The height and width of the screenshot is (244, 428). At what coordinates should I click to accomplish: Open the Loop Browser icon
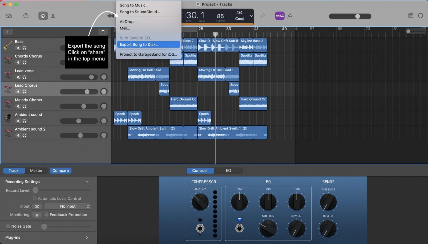[420, 16]
